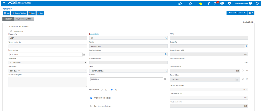The width and height of the screenshot is (262, 112).
Task: Click the Admin profile avatar icon
Action: 250,3
